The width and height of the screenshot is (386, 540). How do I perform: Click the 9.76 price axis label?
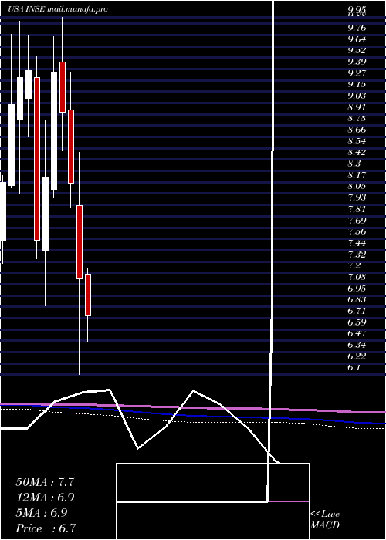[357, 28]
